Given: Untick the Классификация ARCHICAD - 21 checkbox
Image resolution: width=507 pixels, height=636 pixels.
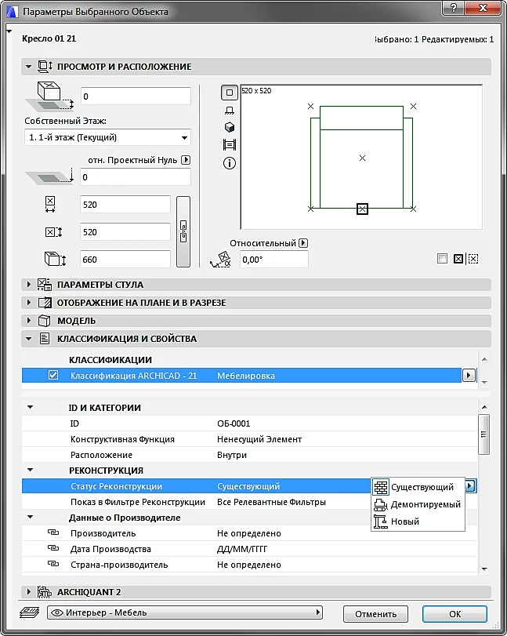Looking at the screenshot, I should pos(53,375).
